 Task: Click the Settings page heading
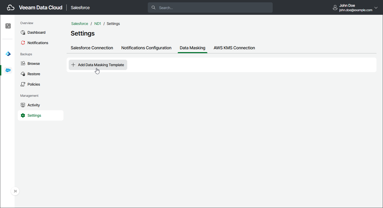(83, 33)
